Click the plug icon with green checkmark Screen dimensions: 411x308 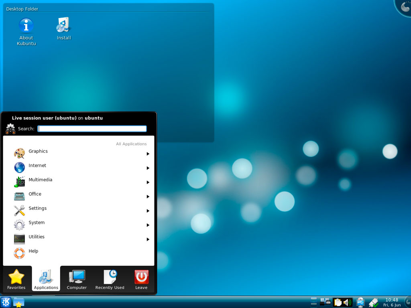pos(373,302)
